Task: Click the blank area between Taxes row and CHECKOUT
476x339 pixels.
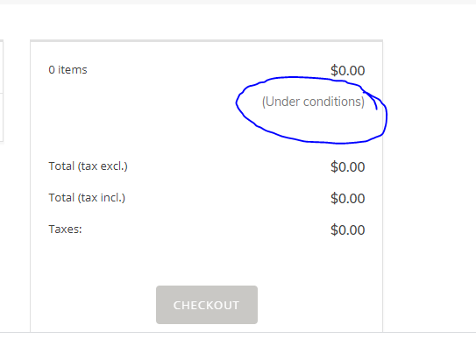Action: pyautogui.click(x=206, y=261)
